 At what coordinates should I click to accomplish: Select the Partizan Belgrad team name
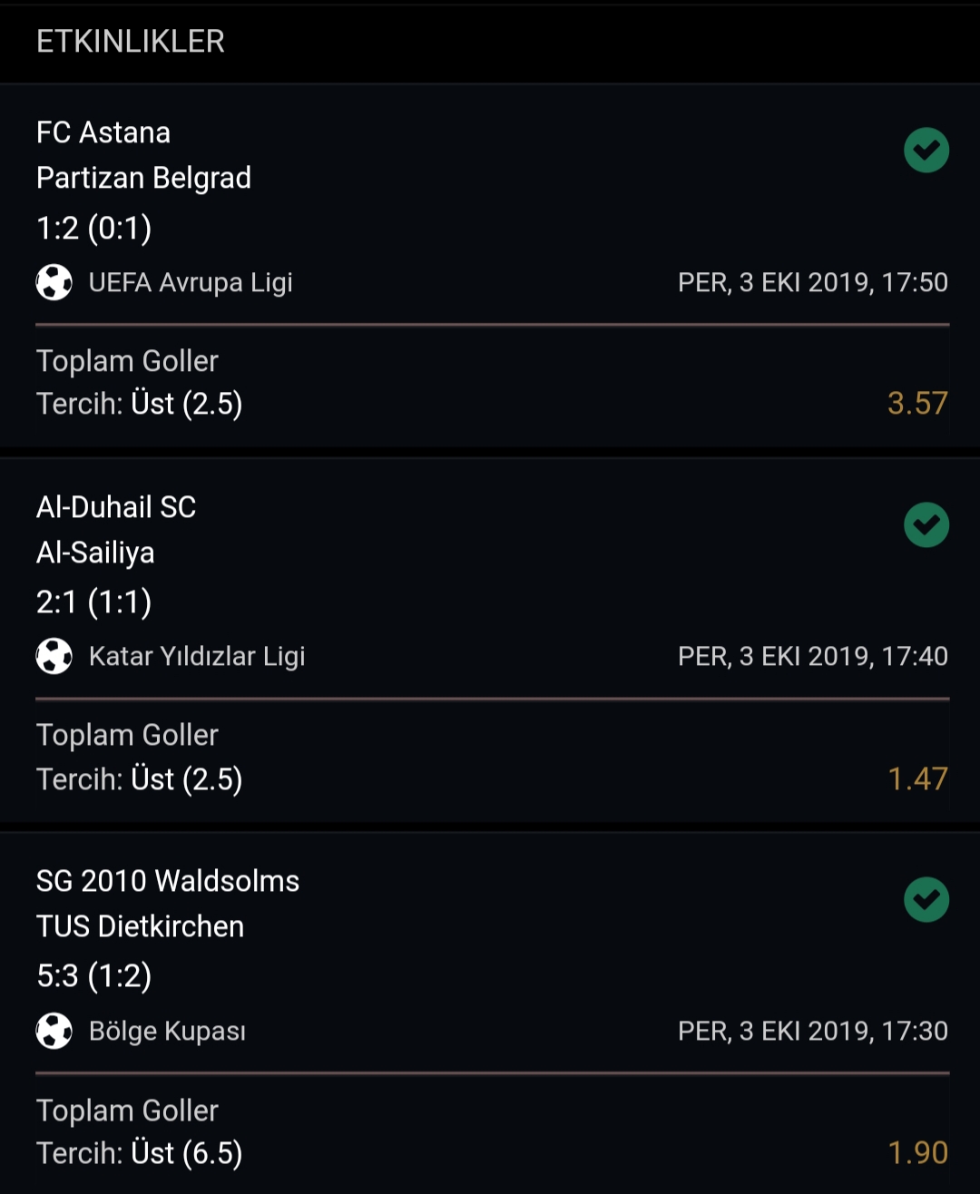[143, 178]
